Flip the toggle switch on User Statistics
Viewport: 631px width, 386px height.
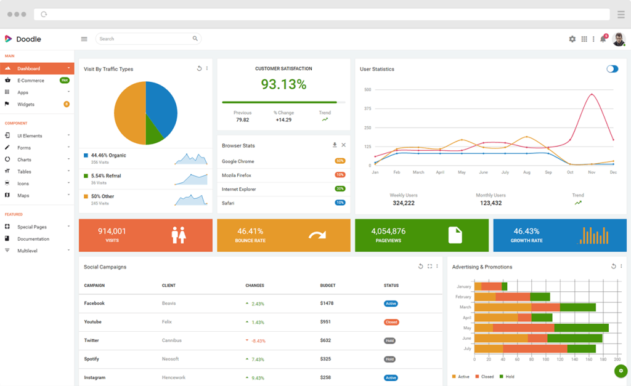tap(612, 69)
